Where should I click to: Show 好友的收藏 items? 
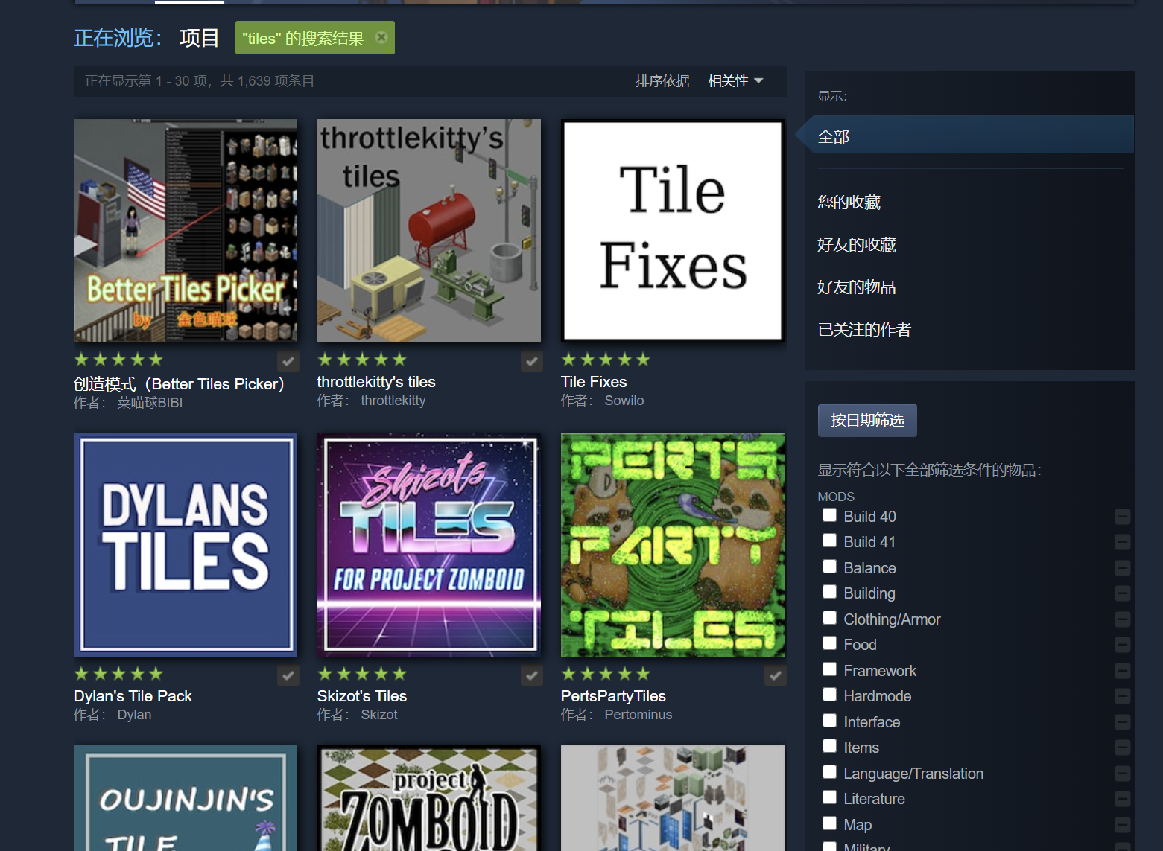[856, 244]
